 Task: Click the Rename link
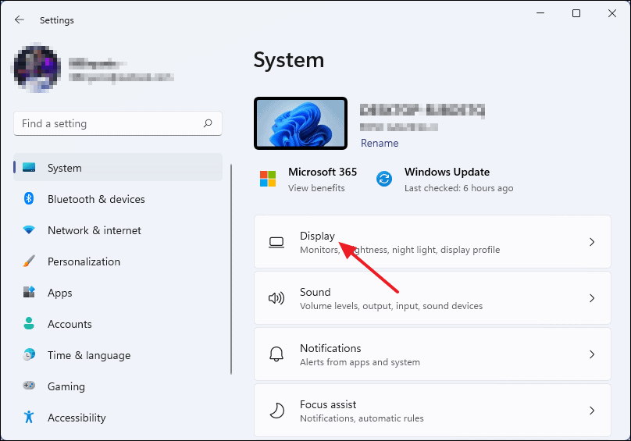point(380,143)
